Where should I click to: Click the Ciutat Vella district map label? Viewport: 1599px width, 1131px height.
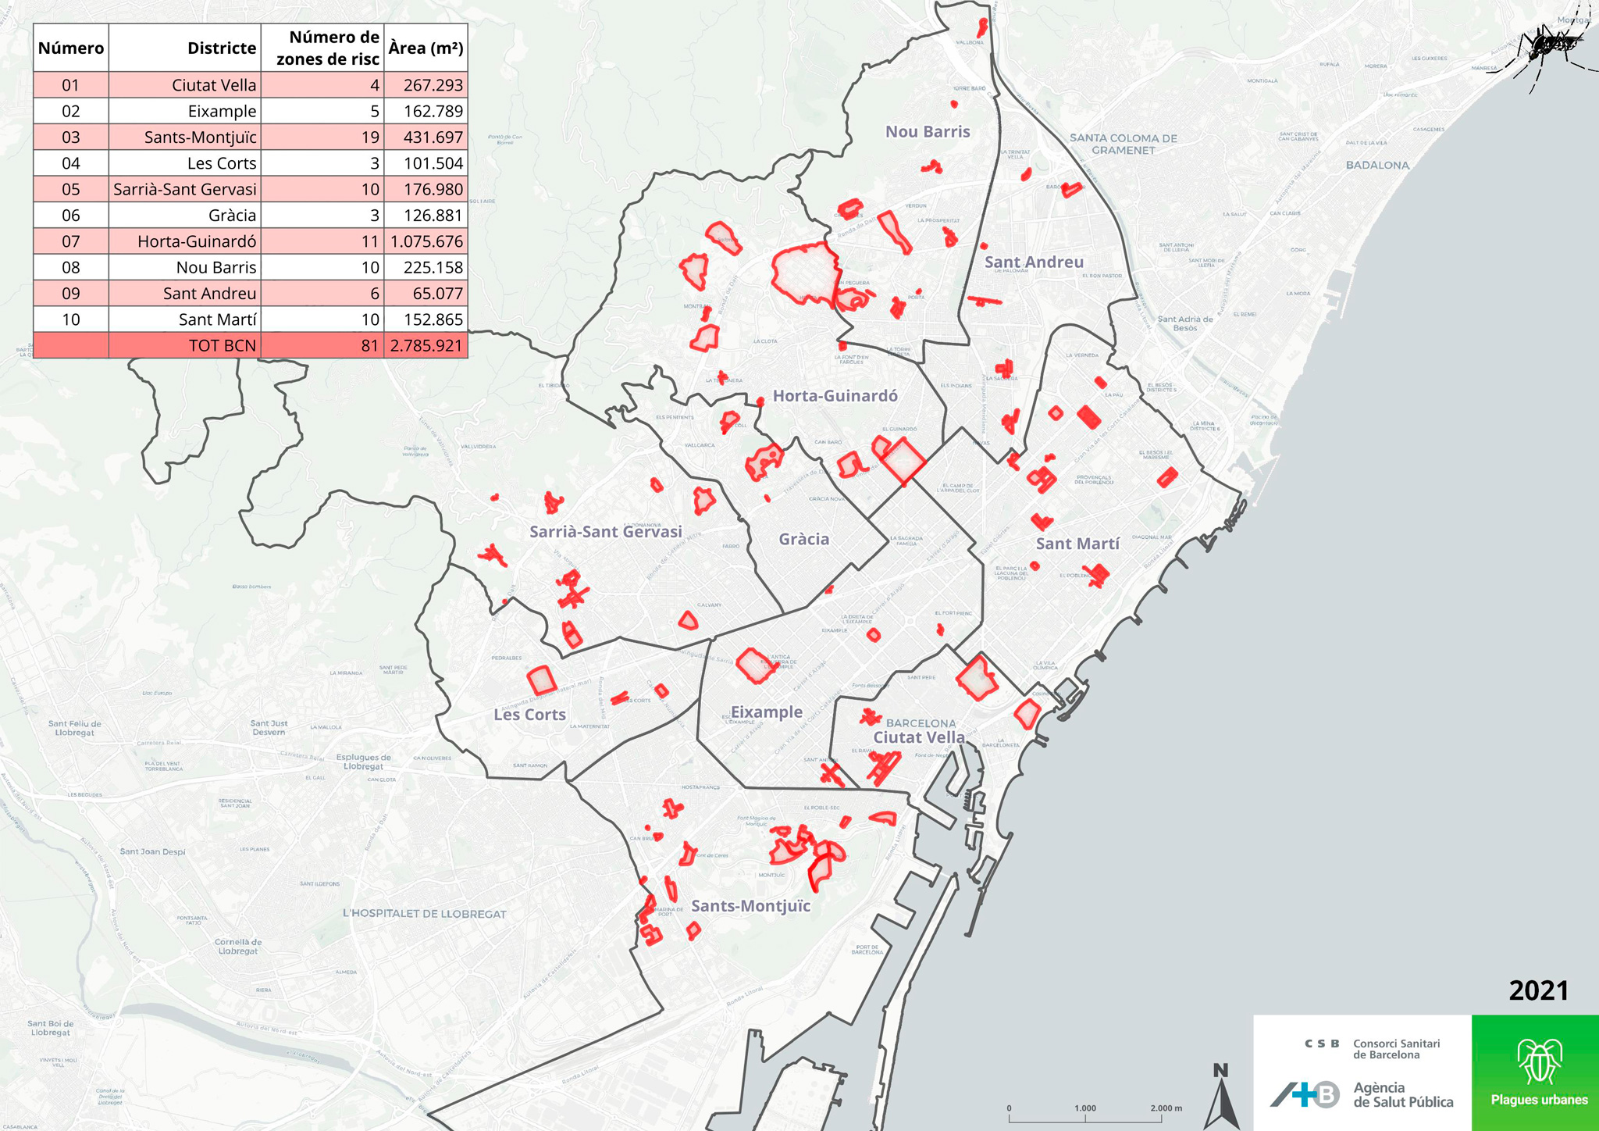[918, 737]
